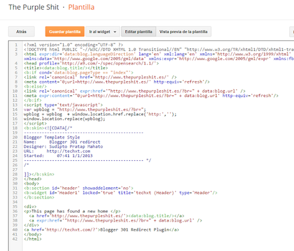Open the Ir al widget dropdown
The height and width of the screenshot is (251, 294).
click(x=103, y=31)
